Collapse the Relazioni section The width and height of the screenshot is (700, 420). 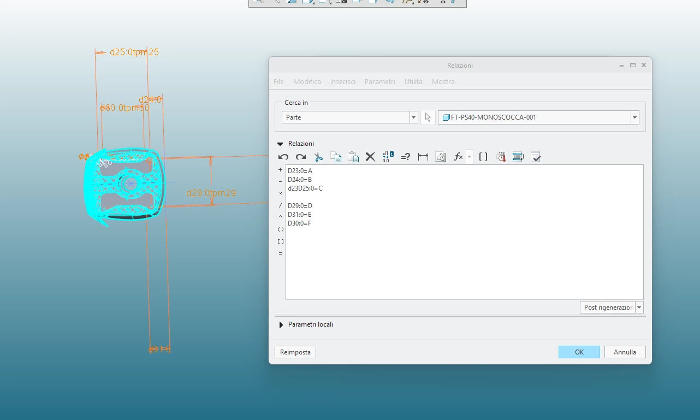pos(280,144)
